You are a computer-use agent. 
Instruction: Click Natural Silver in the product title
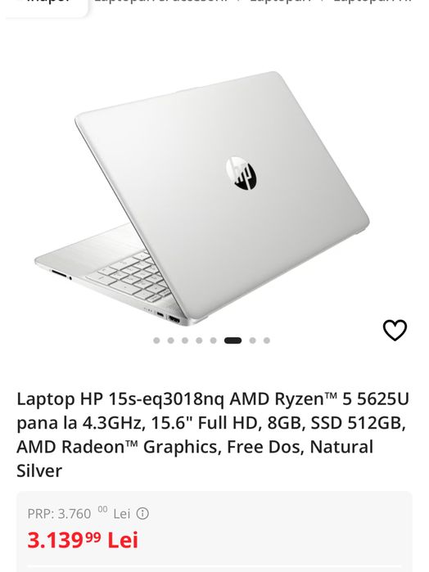tap(195, 458)
